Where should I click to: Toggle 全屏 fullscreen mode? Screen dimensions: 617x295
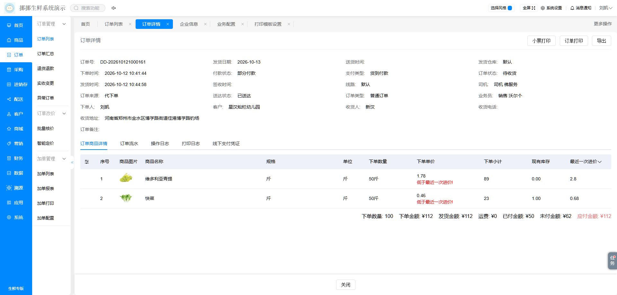pyautogui.click(x=529, y=8)
